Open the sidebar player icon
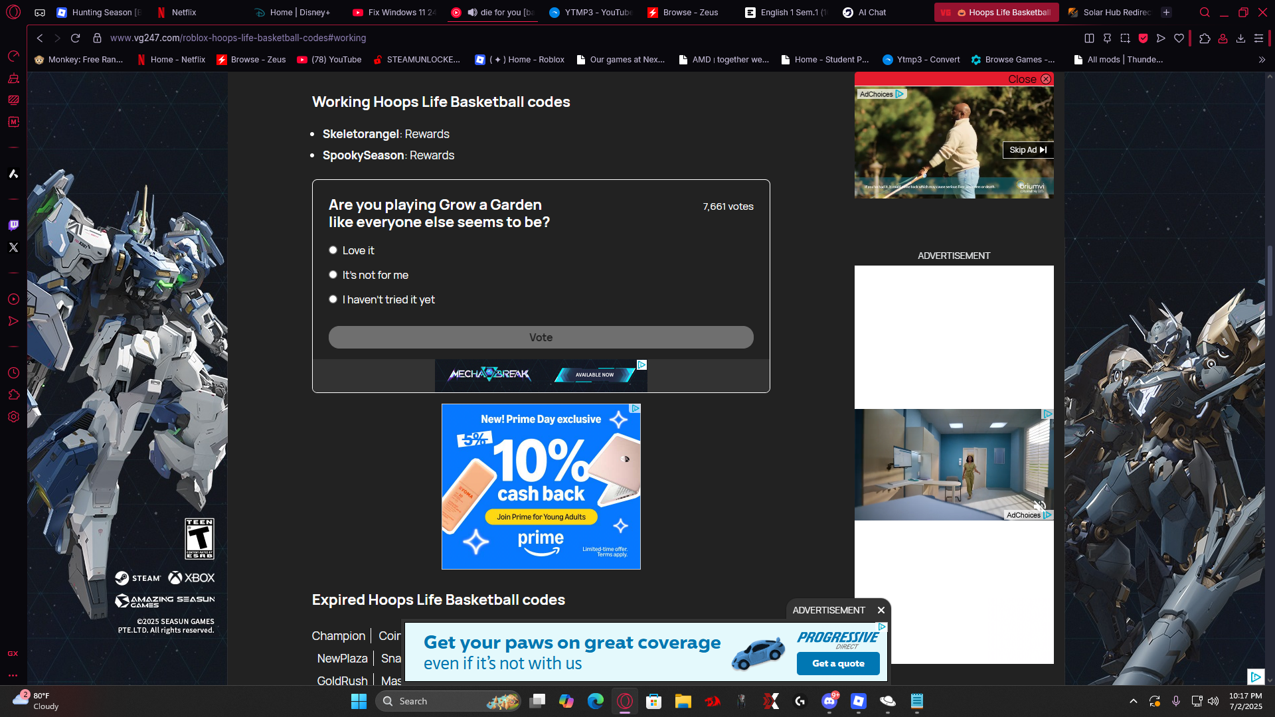Image resolution: width=1275 pixels, height=717 pixels. [13, 299]
